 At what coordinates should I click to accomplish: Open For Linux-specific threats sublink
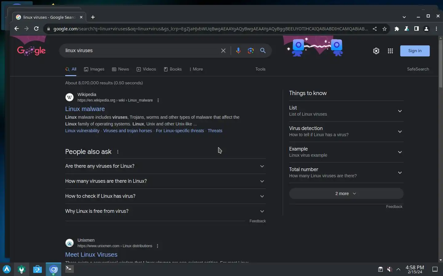180,131
